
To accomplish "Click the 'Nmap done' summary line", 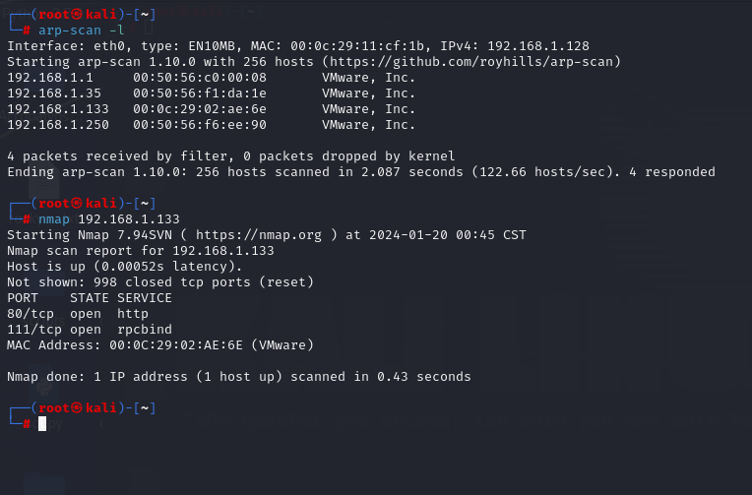I will pos(239,376).
